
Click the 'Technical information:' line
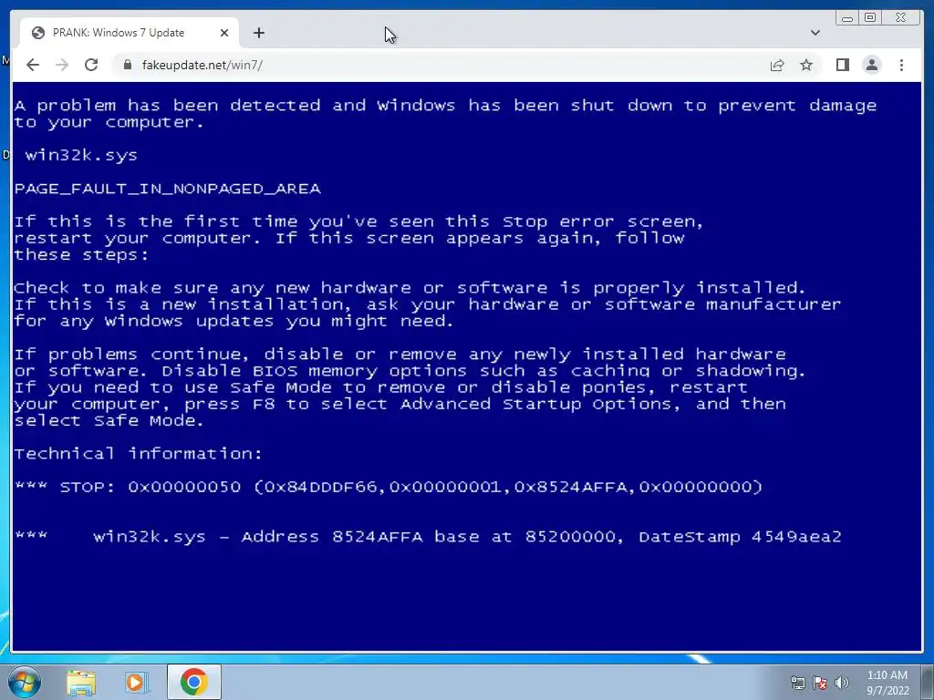click(138, 454)
